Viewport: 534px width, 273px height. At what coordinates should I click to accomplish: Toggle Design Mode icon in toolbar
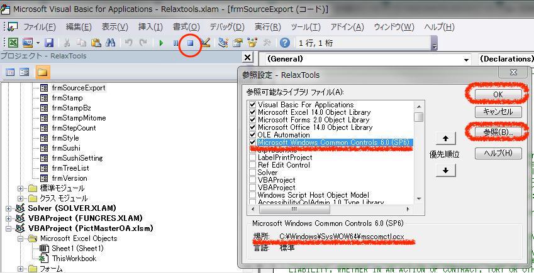(205, 43)
